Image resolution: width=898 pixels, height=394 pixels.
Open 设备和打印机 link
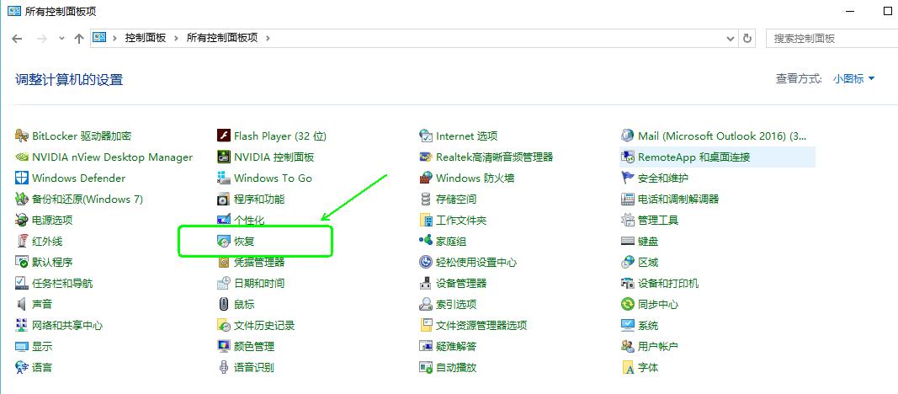tap(668, 283)
